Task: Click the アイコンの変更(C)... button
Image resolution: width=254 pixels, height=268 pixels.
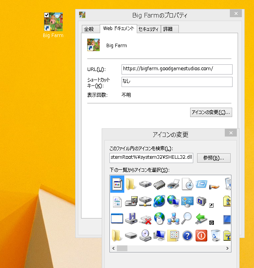Action: click(x=211, y=112)
